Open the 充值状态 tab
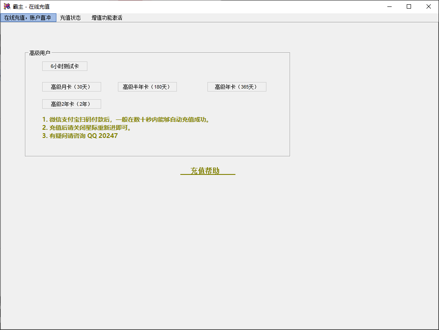Viewport: 439px width, 330px height. [70, 18]
